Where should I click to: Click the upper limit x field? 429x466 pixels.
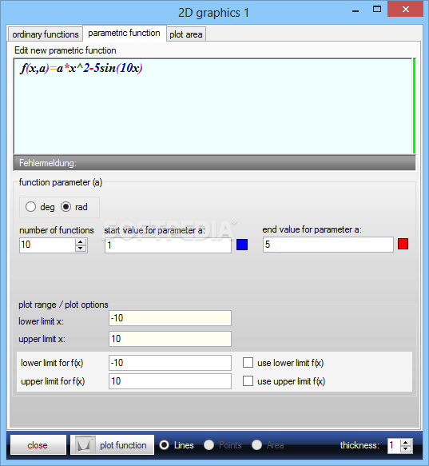click(170, 339)
